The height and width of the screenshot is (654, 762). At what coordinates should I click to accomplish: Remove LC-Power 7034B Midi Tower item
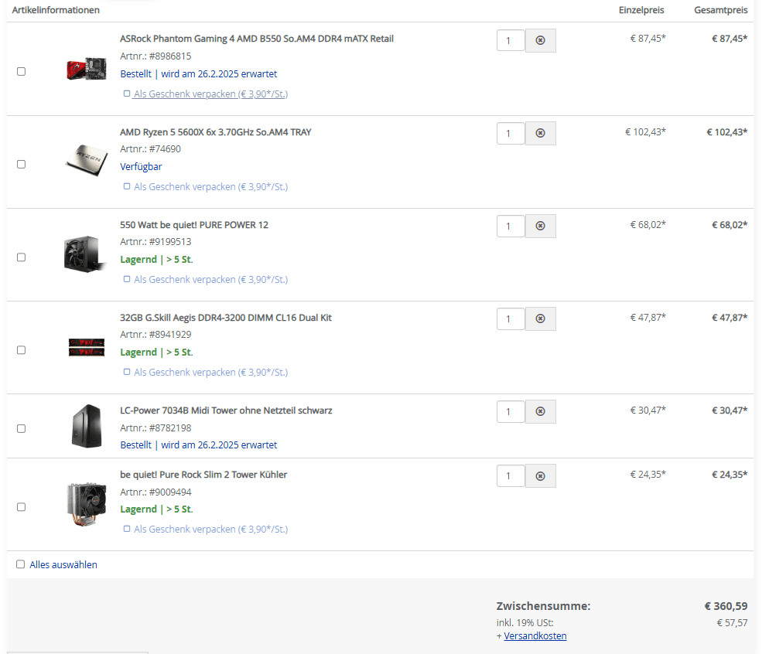click(540, 411)
